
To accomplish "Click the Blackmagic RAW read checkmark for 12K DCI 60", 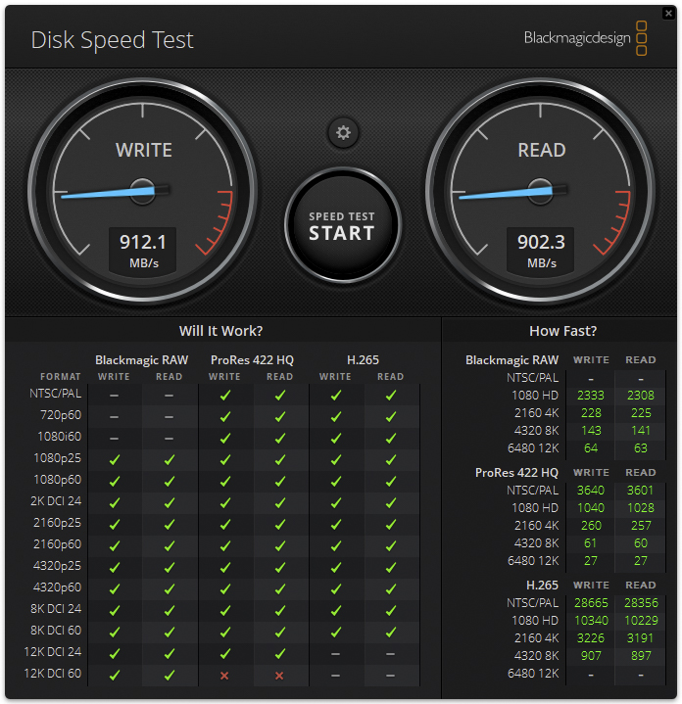I will [x=169, y=675].
